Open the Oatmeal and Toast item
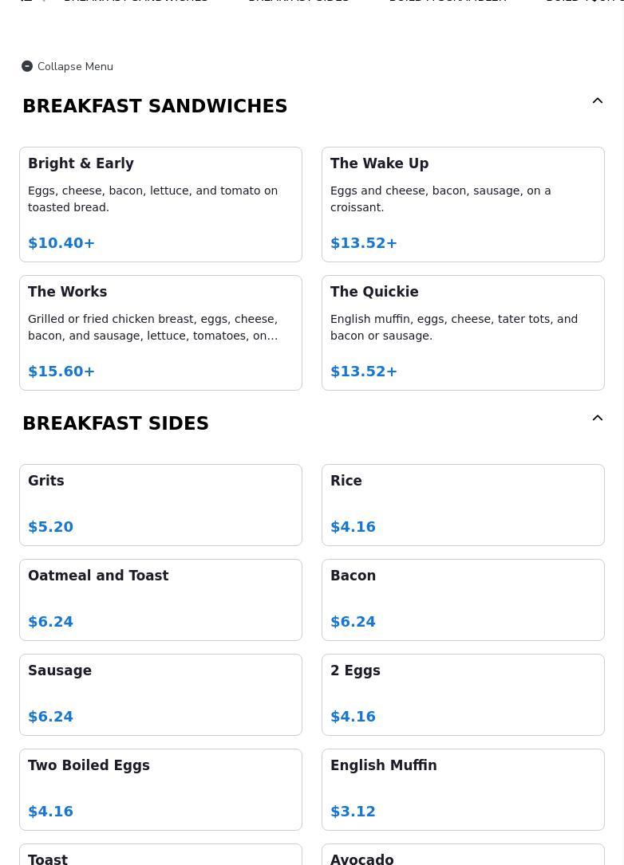This screenshot has width=624, height=865. pos(160,600)
